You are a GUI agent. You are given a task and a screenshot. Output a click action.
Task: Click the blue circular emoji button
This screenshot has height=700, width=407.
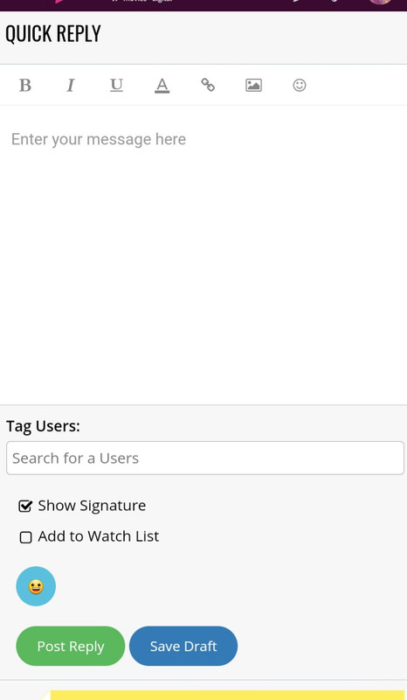pyautogui.click(x=36, y=586)
